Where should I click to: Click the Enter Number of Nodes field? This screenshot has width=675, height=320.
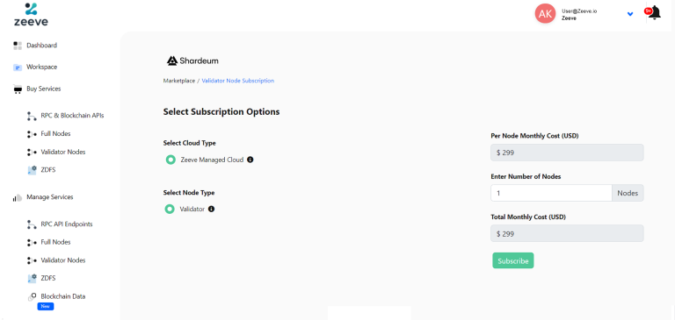551,193
